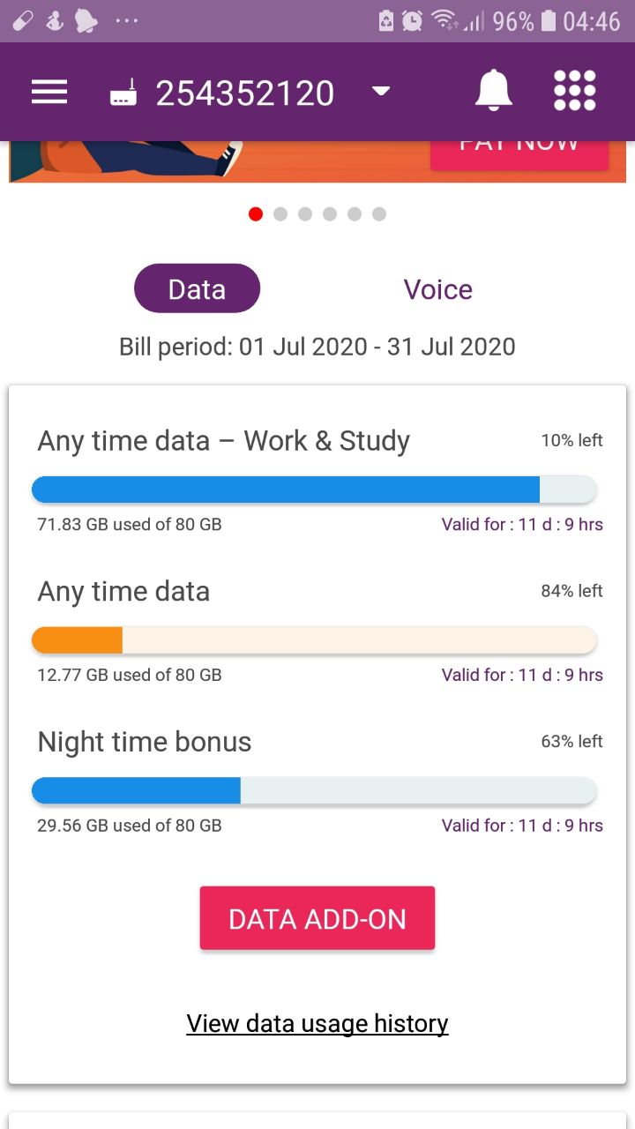Tap the router icon beside account number
This screenshot has height=1129, width=635.
(123, 93)
